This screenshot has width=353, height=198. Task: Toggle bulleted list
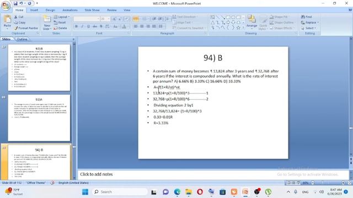coord(136,19)
